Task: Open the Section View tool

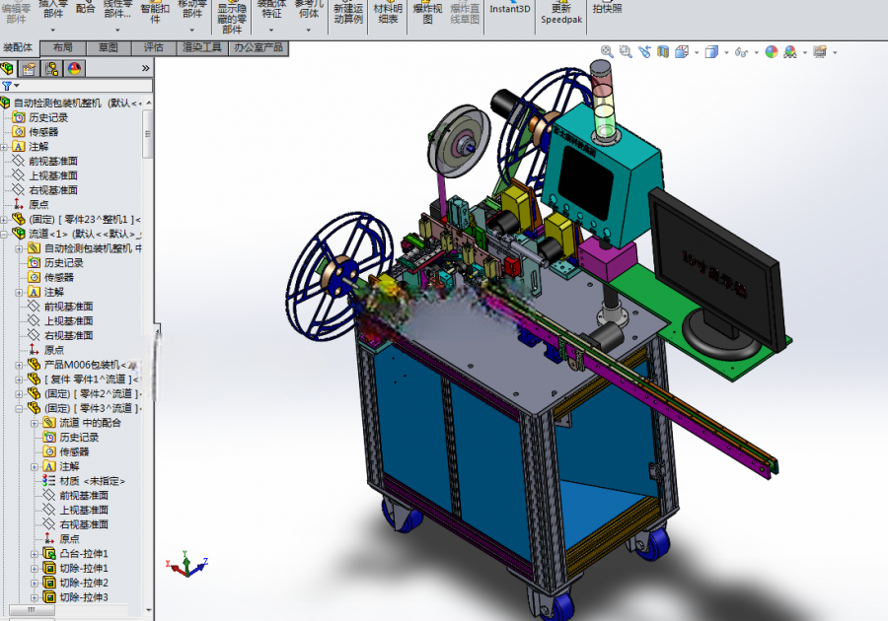Action: [x=663, y=52]
